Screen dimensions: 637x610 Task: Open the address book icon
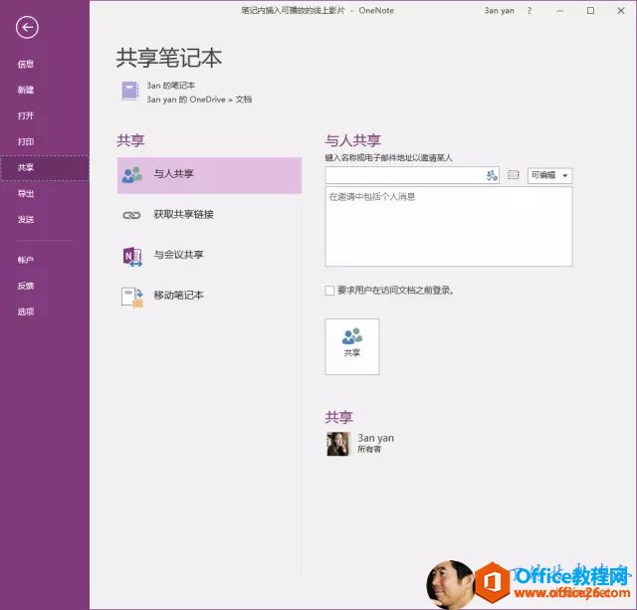point(514,175)
